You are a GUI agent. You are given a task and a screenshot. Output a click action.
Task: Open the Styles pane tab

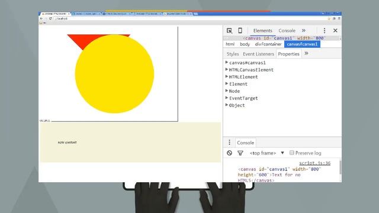233,54
